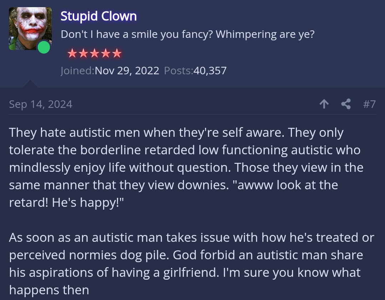Open Stupid Clown's user profile
The width and height of the screenshot is (385, 300).
pos(99,16)
